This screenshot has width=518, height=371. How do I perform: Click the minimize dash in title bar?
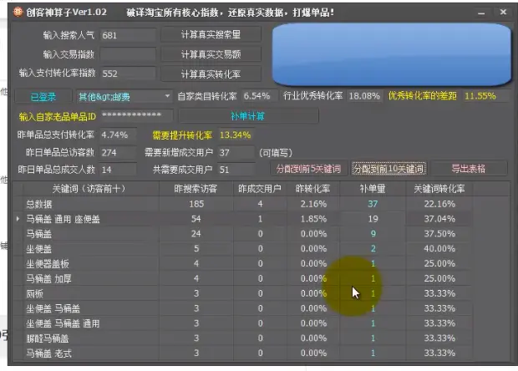tap(479, 13)
